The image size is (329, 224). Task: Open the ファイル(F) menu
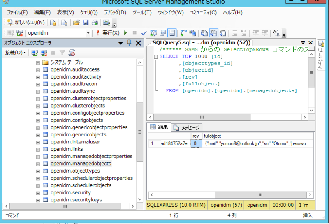pos(17,12)
